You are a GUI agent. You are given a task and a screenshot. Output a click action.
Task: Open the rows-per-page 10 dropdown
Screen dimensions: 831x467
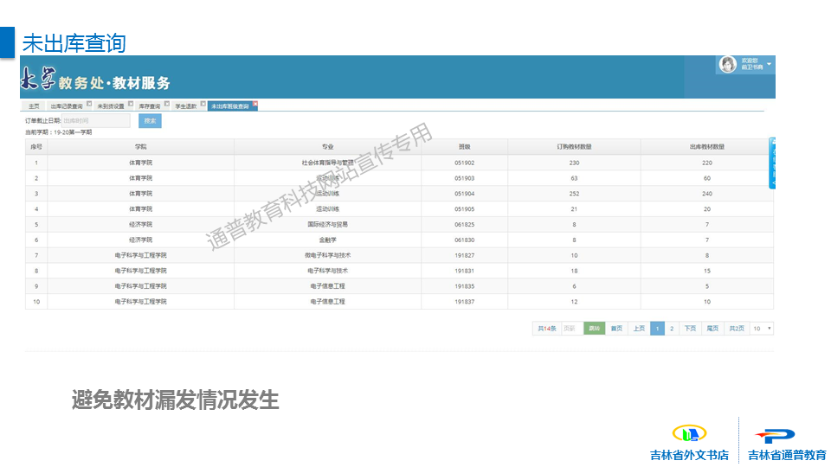coord(762,329)
